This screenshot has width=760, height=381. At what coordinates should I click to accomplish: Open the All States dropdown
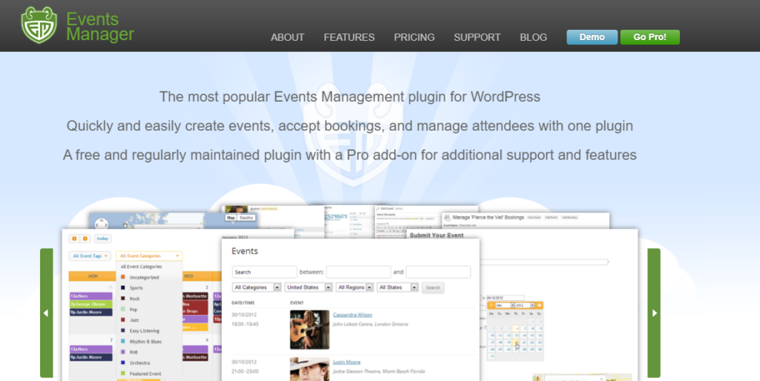click(x=398, y=287)
